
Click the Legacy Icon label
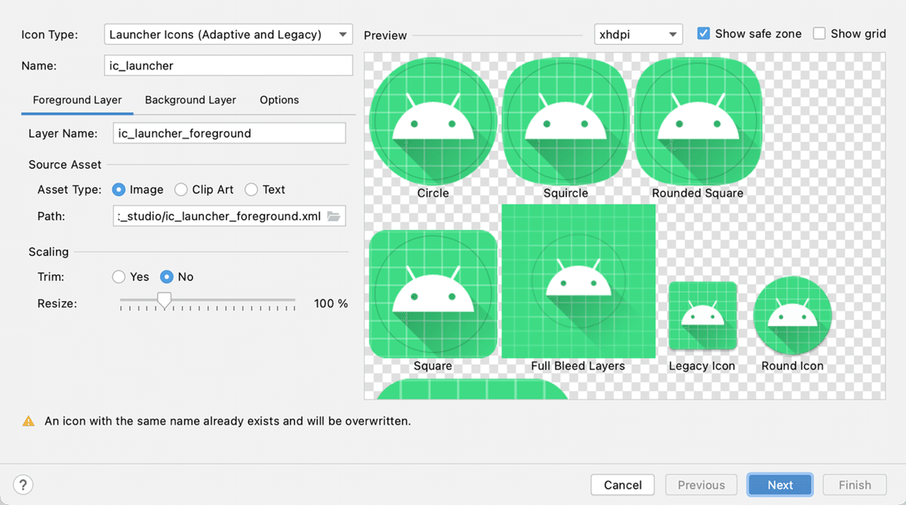pos(702,366)
